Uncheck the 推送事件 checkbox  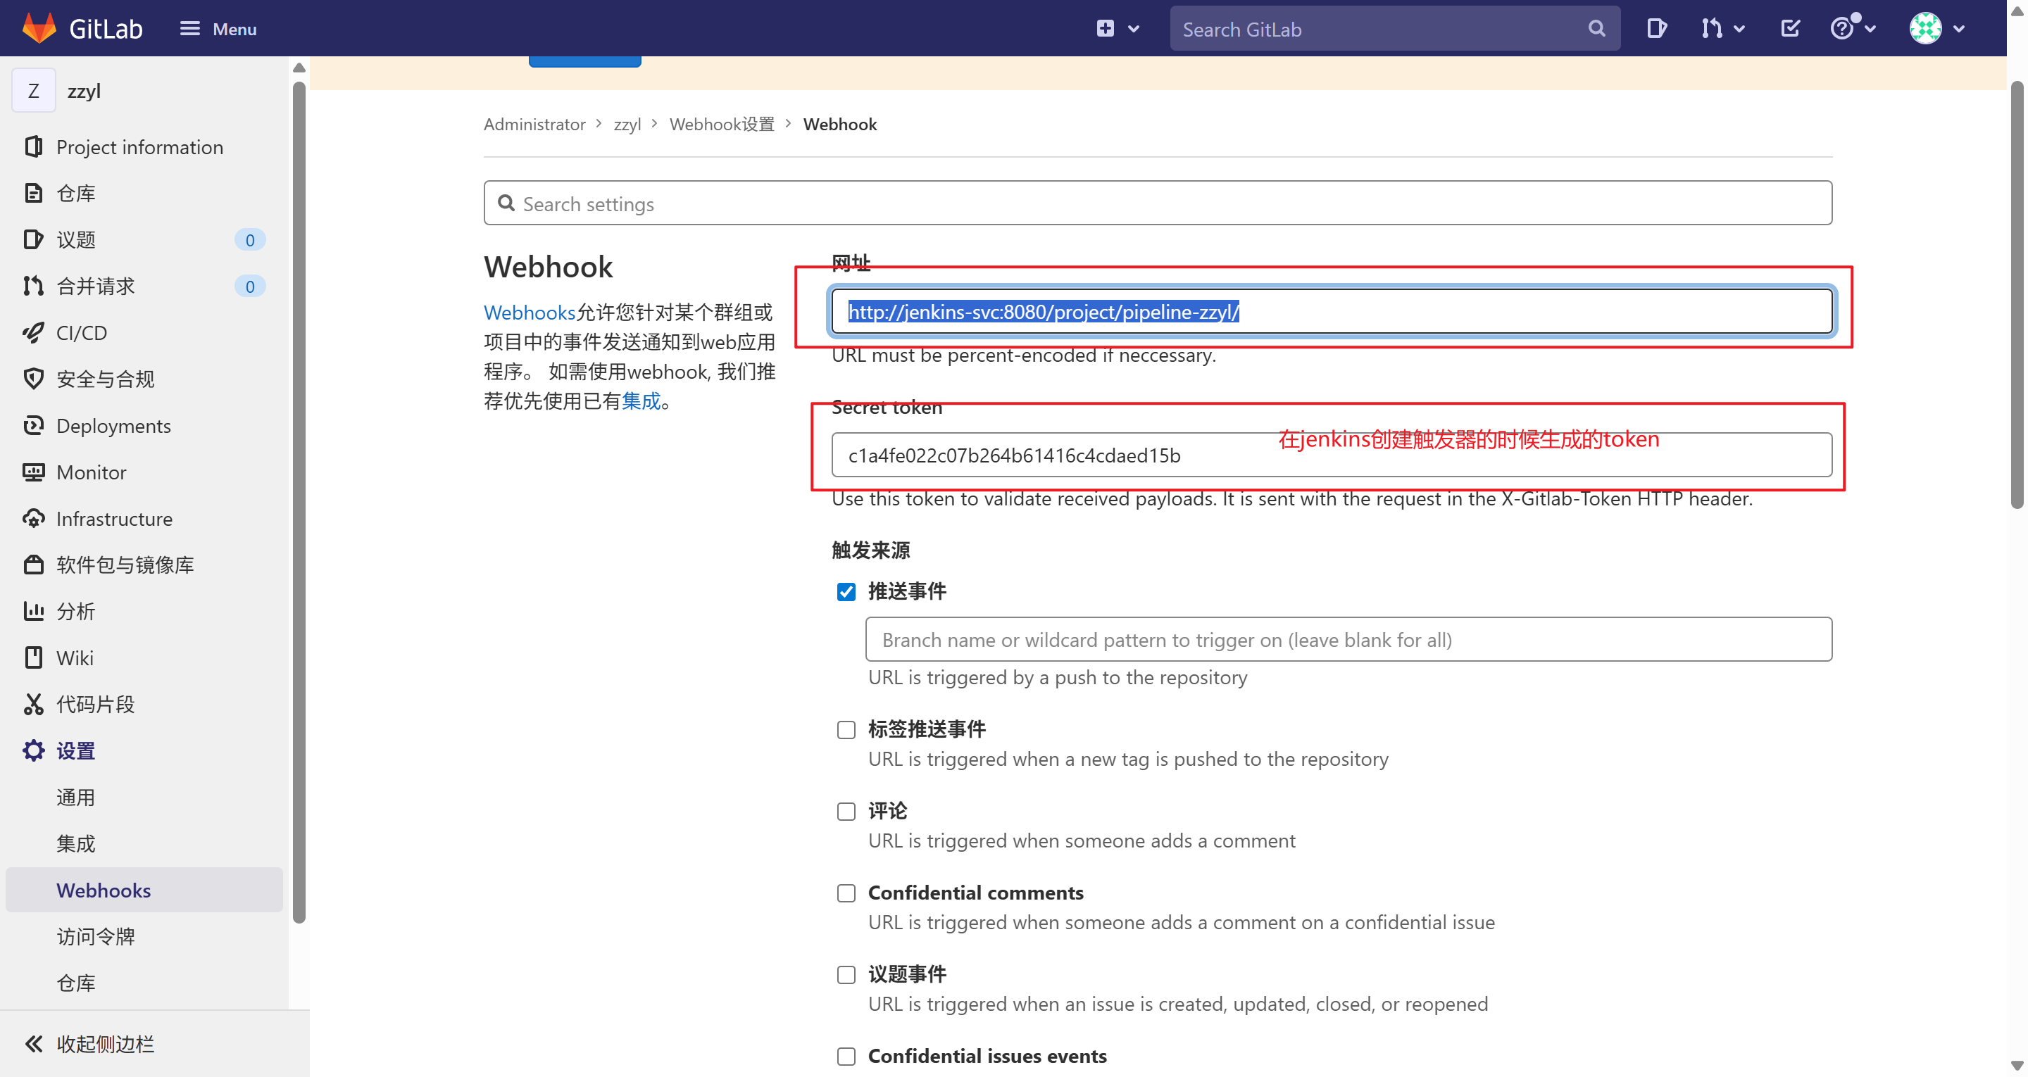click(x=846, y=591)
